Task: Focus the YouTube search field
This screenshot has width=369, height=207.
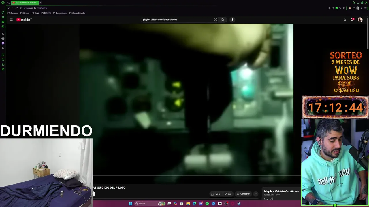Action: point(177,20)
